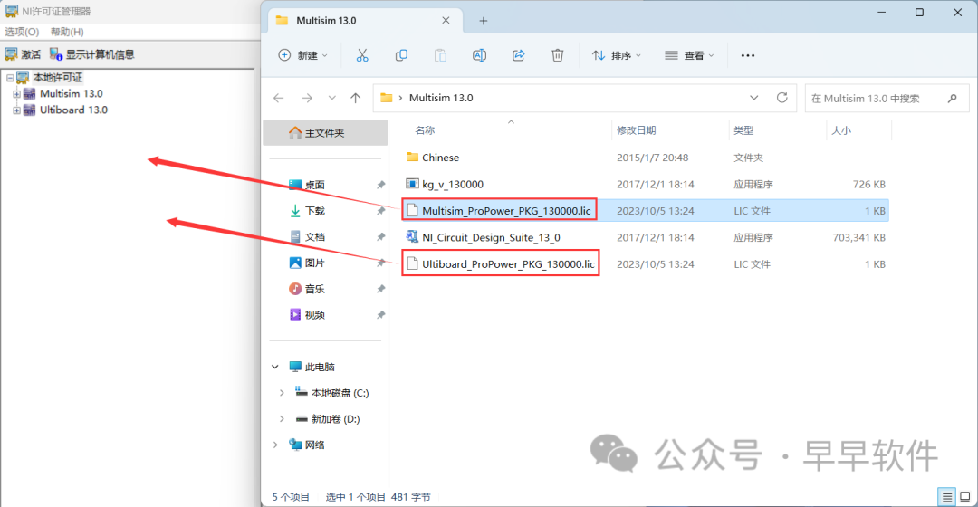Expand 网络 in navigation pane

[275, 445]
